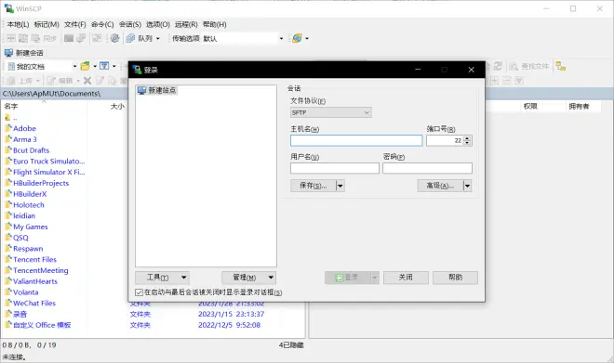Focus the 主机名 host name field

click(356, 140)
